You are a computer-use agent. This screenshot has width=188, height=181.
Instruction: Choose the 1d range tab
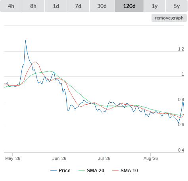coord(56,6)
